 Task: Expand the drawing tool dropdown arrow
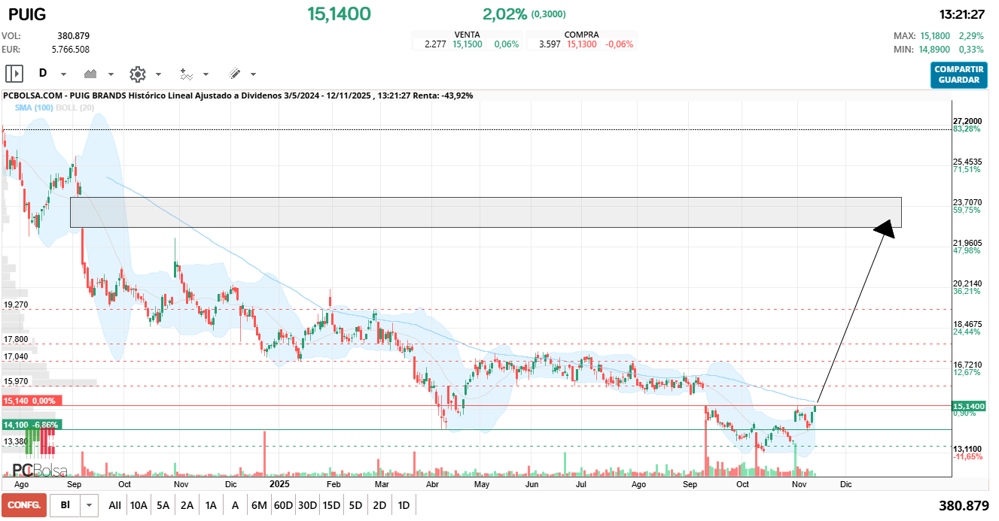tap(253, 74)
